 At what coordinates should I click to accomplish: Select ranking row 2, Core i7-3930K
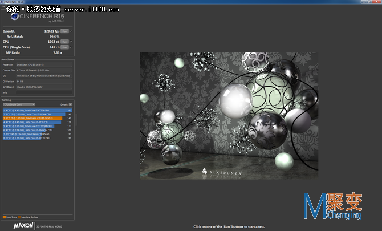38,114
